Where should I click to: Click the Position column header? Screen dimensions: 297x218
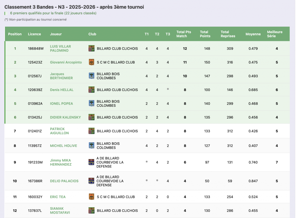click(x=15, y=34)
